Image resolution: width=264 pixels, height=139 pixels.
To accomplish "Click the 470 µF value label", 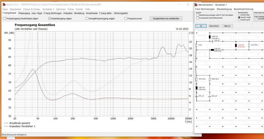I will 201,96.
